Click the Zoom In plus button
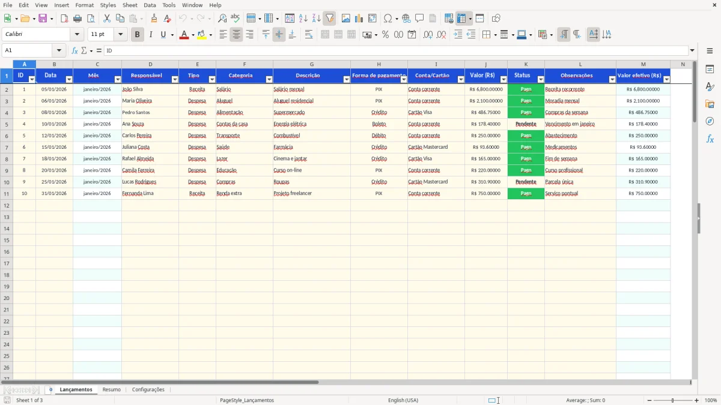 pyautogui.click(x=697, y=400)
